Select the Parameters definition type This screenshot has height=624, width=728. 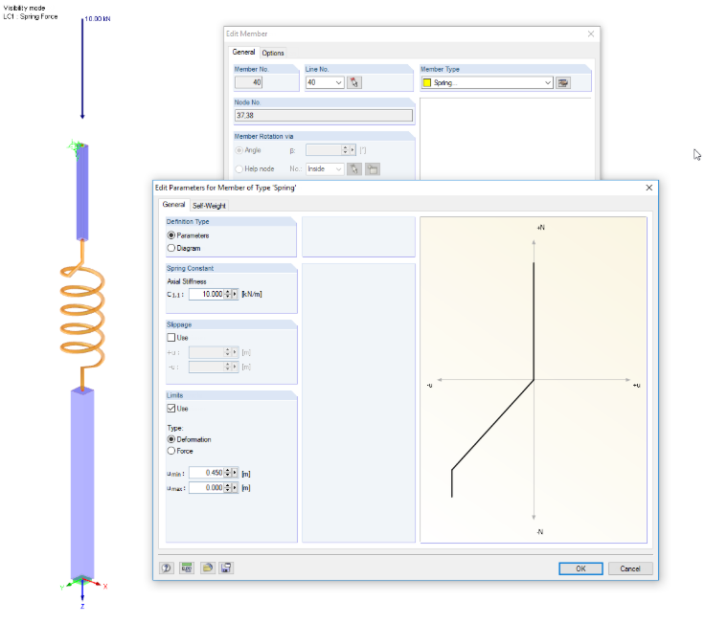[171, 235]
